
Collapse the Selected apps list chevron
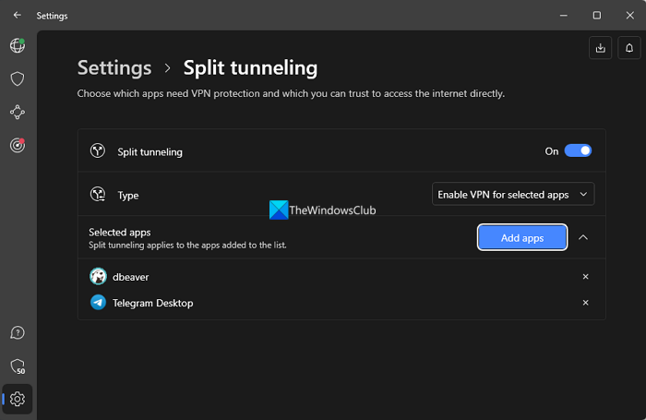coord(583,237)
